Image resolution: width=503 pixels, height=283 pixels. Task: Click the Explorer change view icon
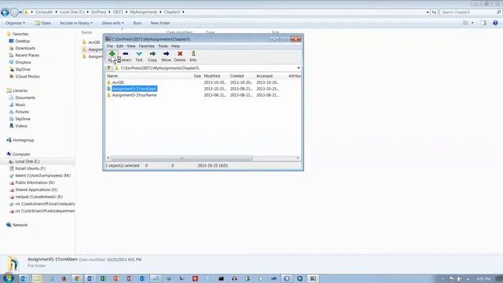pos(465,23)
